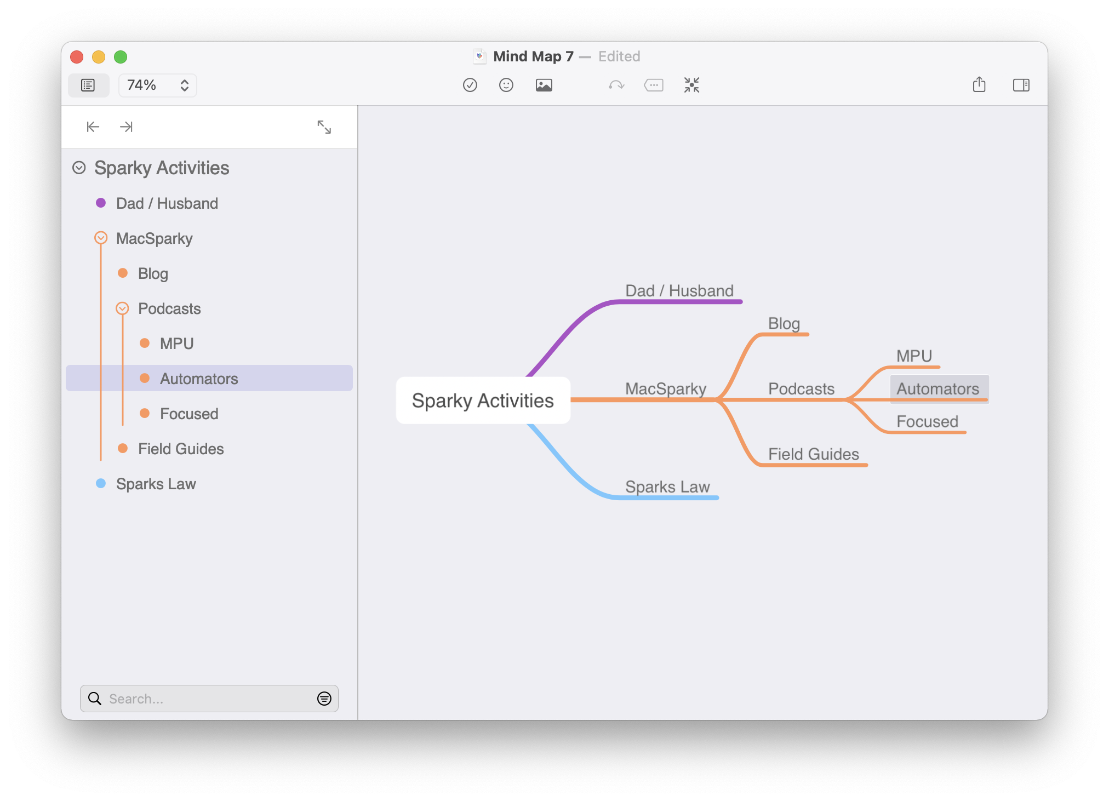Collapse the Podcasts branch
The image size is (1109, 801).
[121, 308]
